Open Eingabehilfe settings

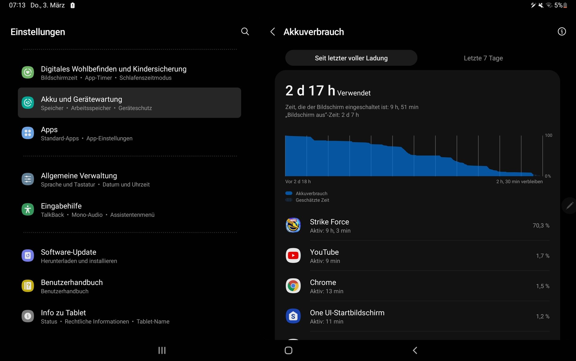(129, 210)
